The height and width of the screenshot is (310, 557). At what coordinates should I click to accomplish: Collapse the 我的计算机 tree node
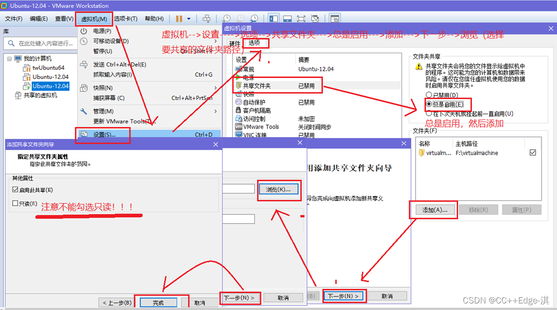[10, 59]
